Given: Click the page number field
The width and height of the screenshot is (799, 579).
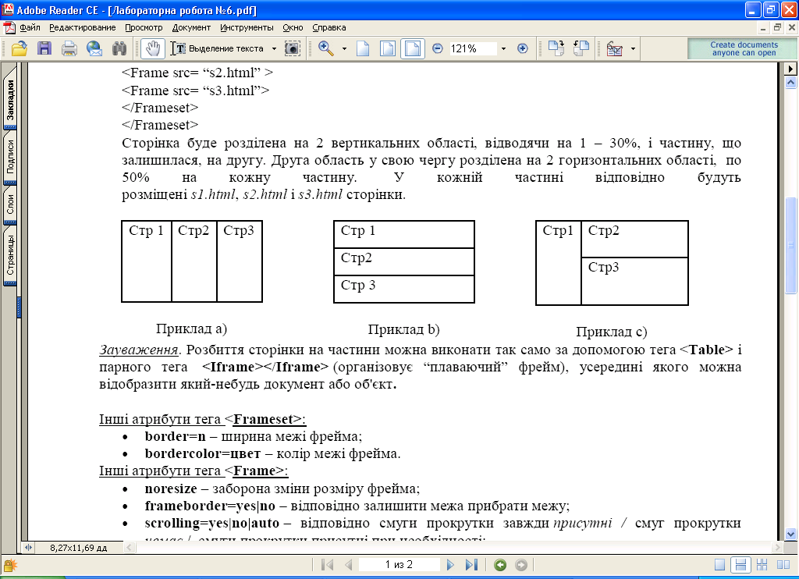Looking at the screenshot, I should (398, 565).
